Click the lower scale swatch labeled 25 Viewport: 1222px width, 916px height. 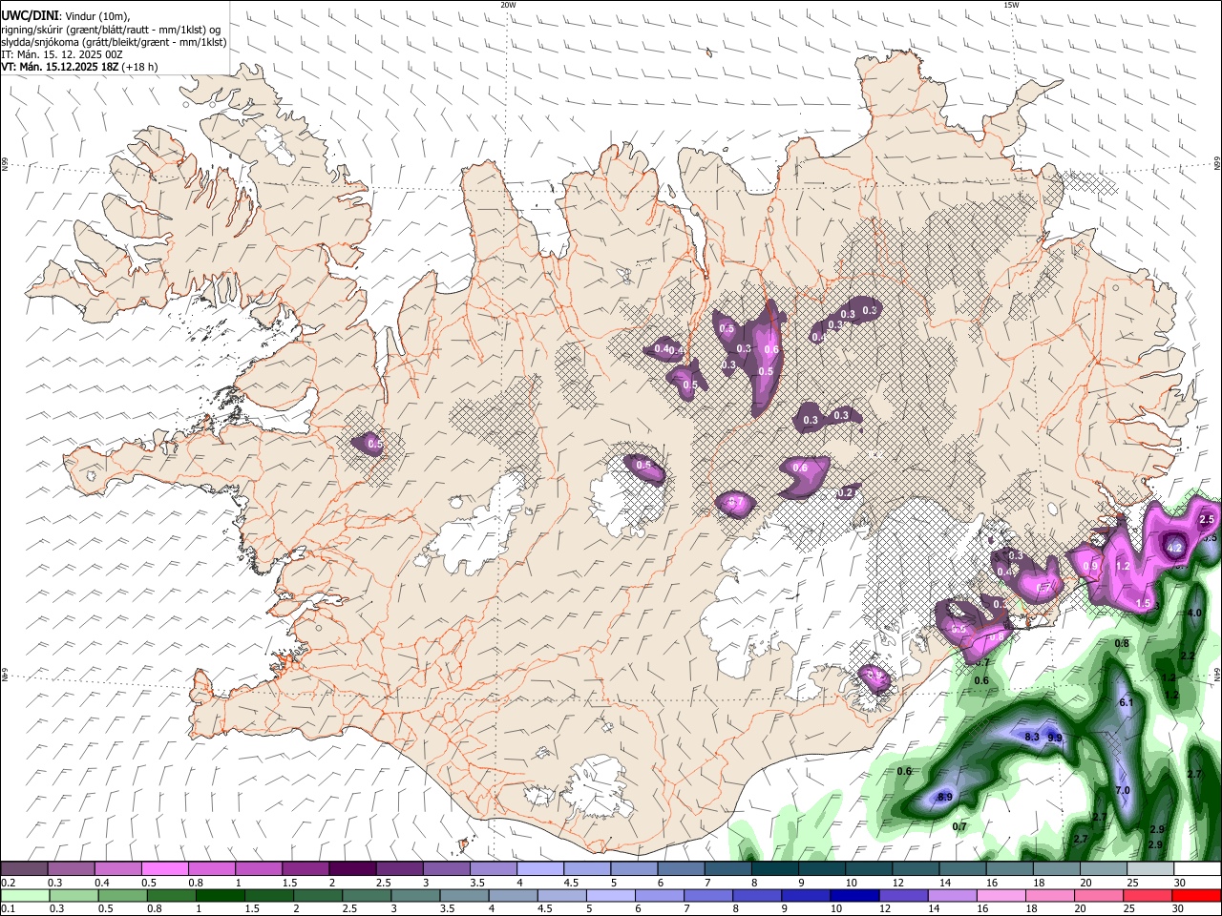pyautogui.click(x=1147, y=895)
